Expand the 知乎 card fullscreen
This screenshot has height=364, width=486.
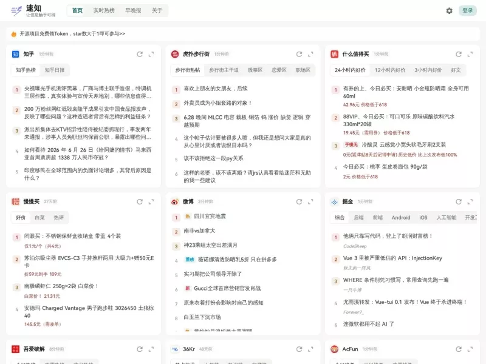pyautogui.click(x=151, y=54)
